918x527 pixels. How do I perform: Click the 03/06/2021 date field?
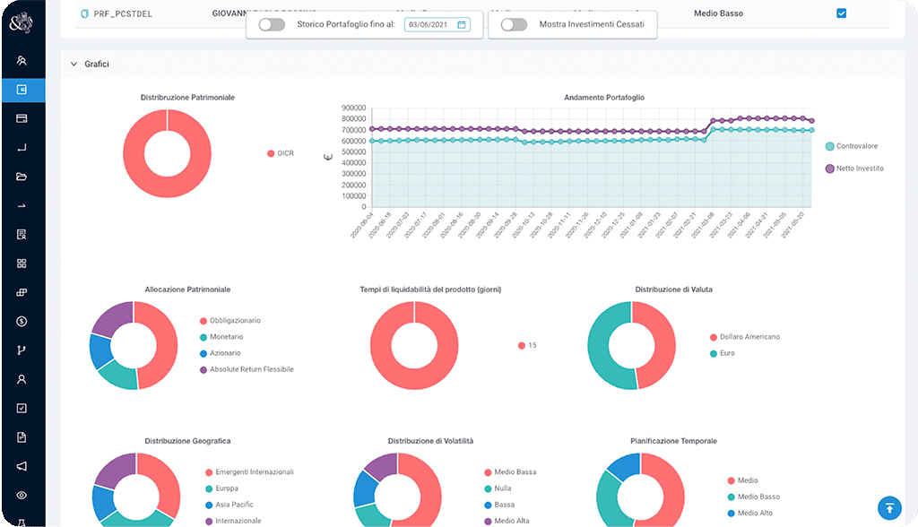click(x=430, y=25)
